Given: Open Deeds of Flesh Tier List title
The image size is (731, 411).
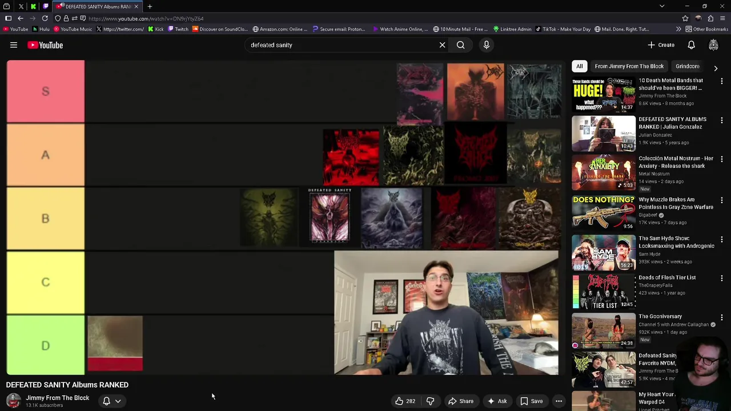Looking at the screenshot, I should point(667,277).
